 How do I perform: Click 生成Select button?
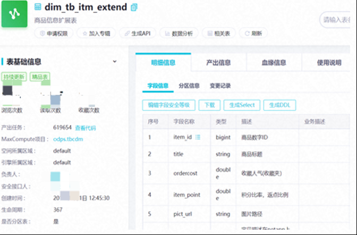pyautogui.click(x=242, y=105)
